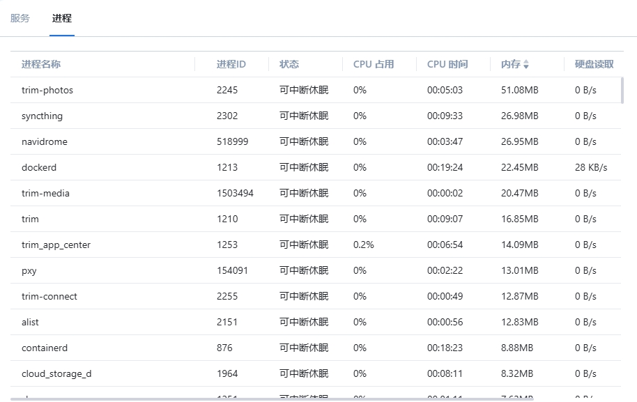Click memory value 26.98MB
Screen dimensions: 637x402
pyautogui.click(x=520, y=116)
